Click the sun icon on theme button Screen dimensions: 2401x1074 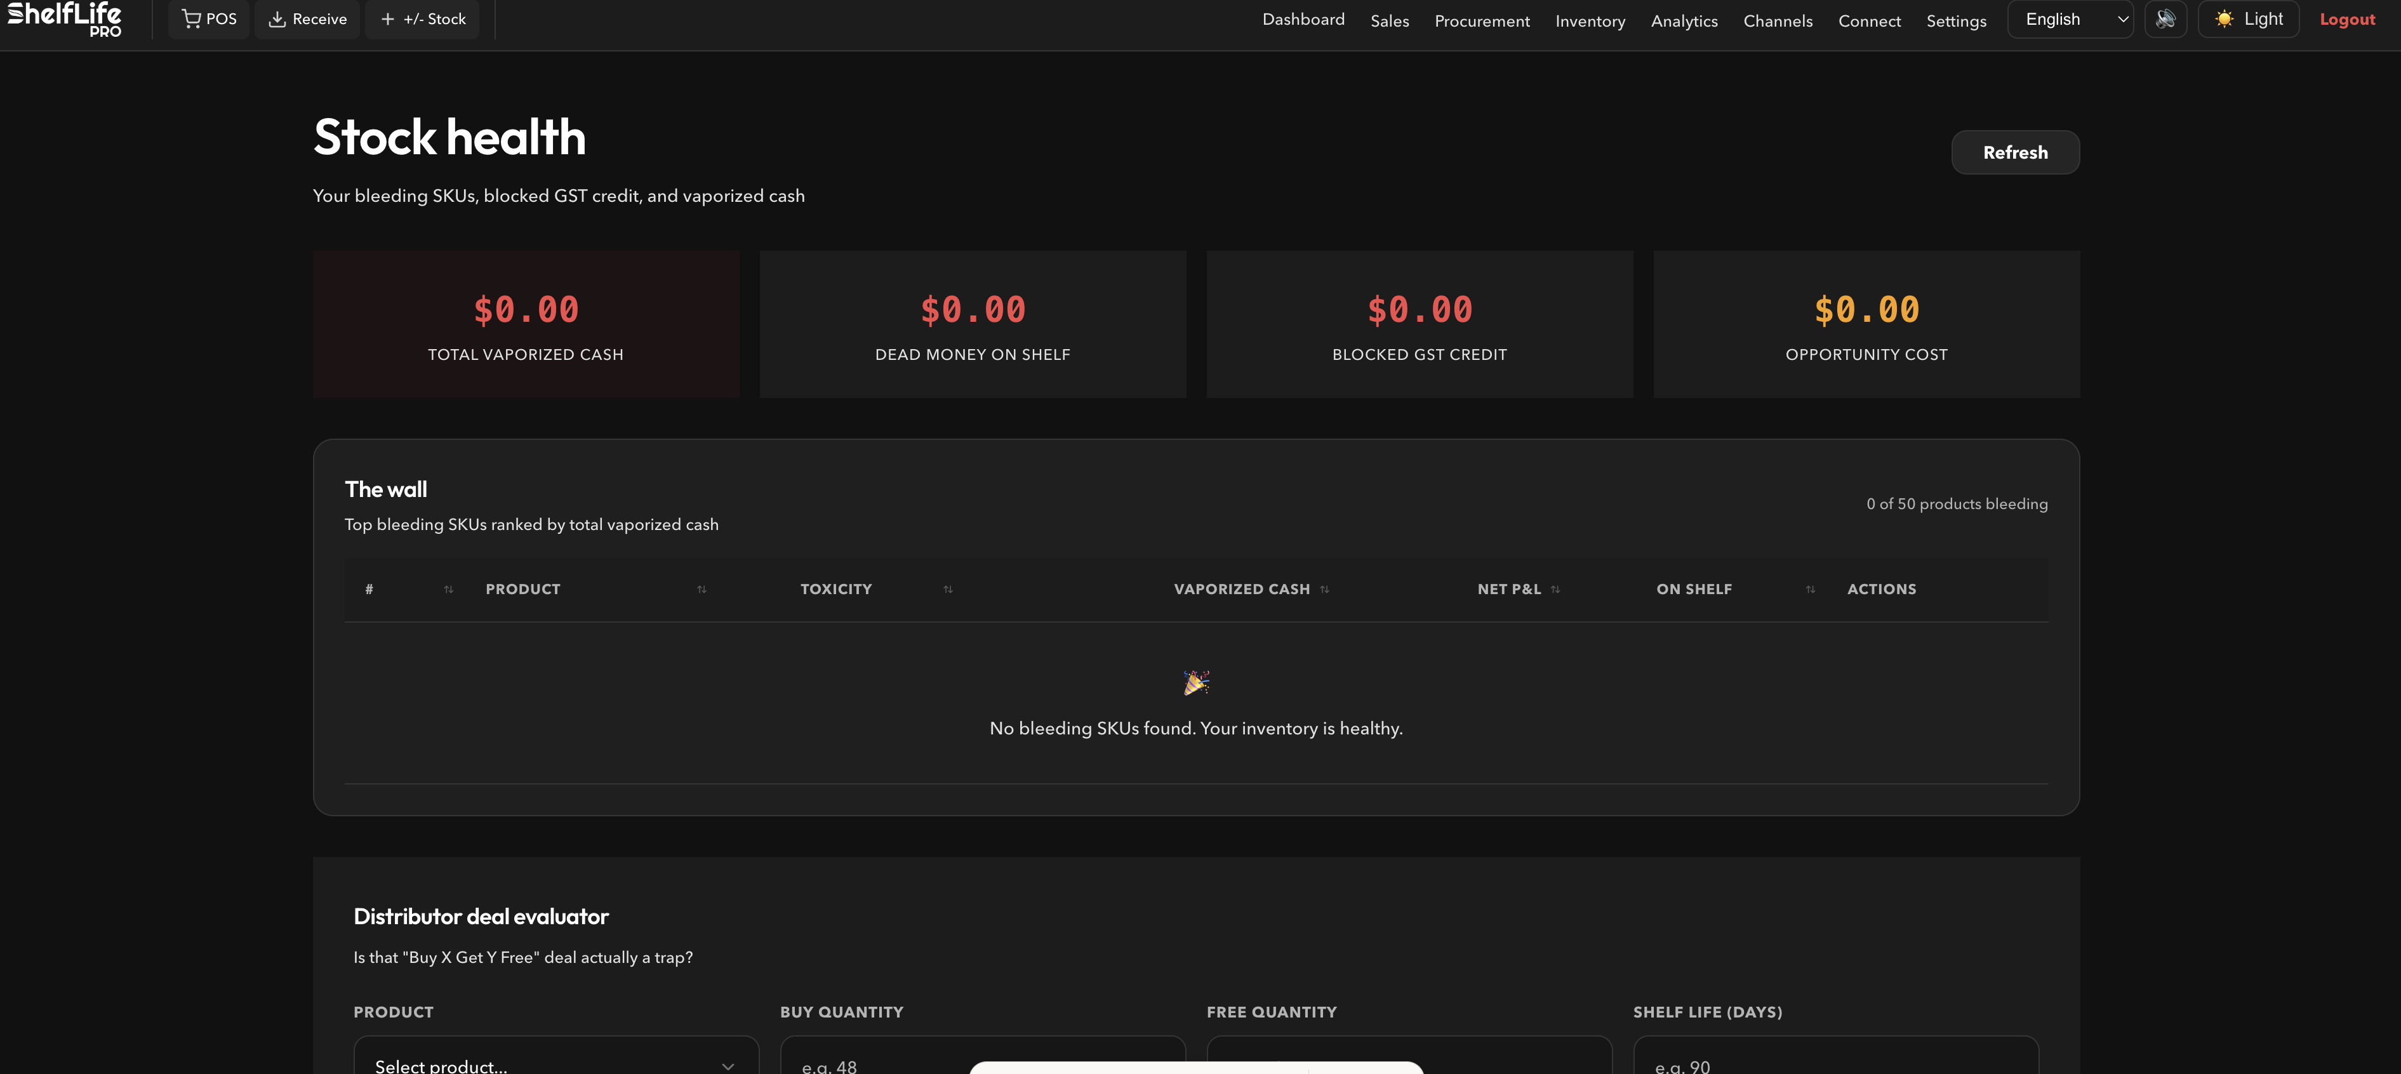2226,18
